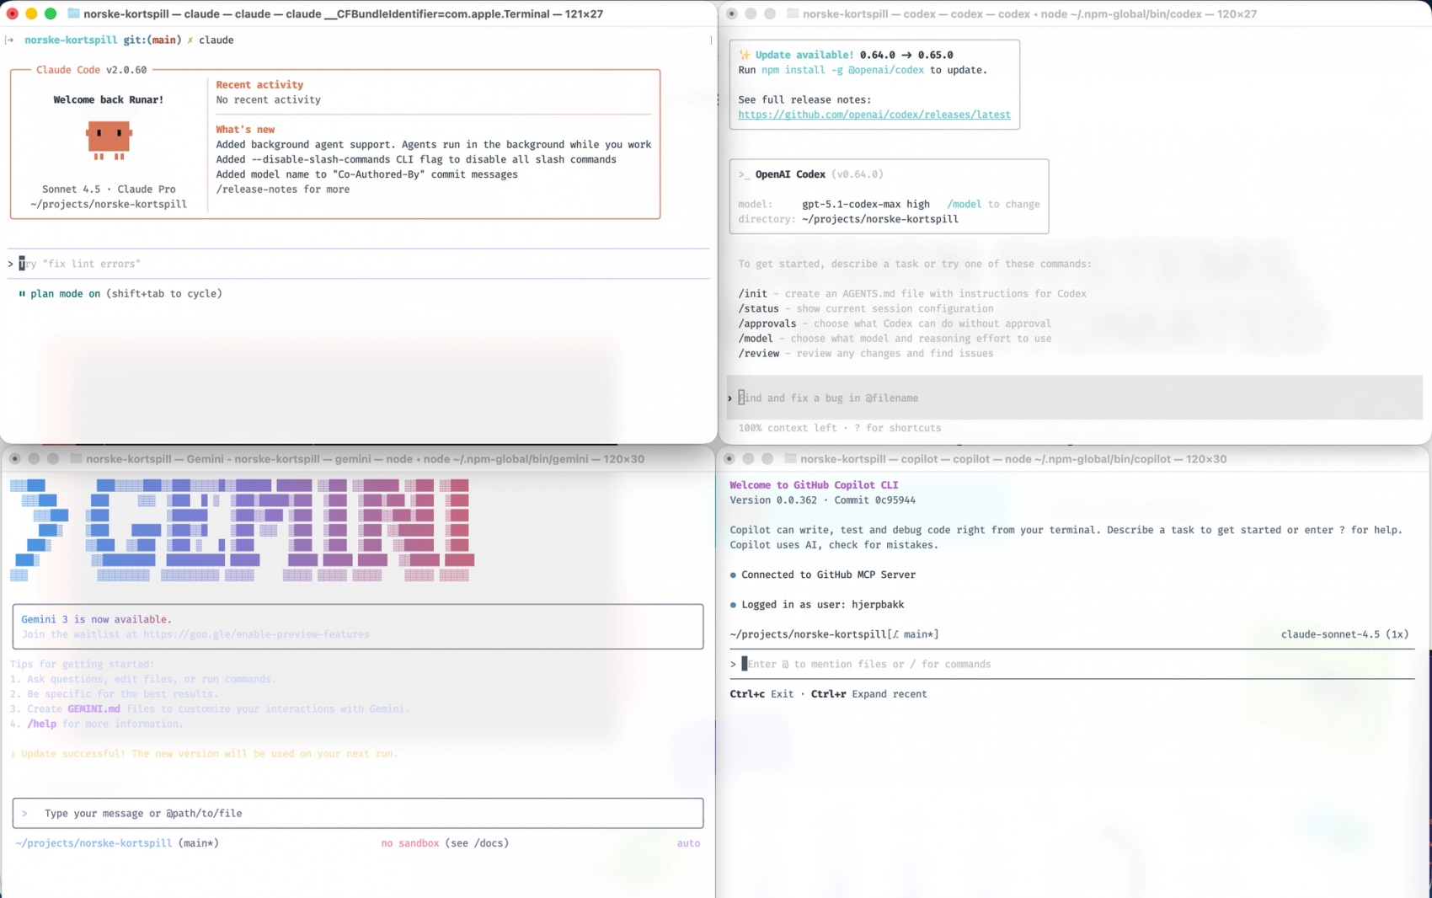Click 'no sandbox' status in Gemini footer
1432x898 pixels.
point(410,843)
